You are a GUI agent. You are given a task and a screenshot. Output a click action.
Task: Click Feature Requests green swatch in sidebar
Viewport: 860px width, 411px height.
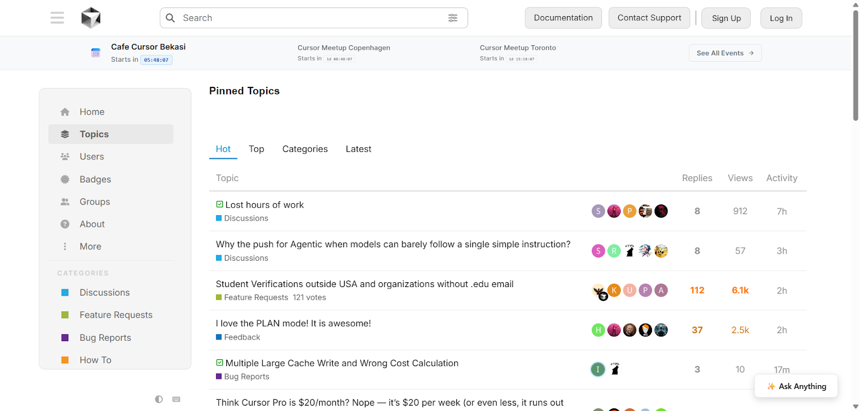click(65, 315)
